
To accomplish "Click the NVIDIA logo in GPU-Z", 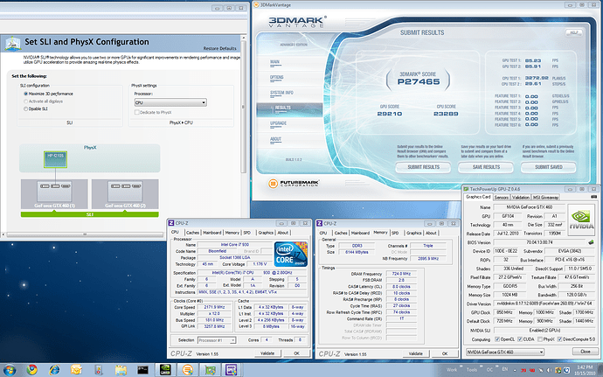I will [x=582, y=220].
